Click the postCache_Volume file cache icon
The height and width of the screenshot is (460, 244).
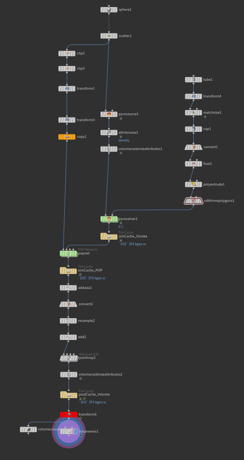pyautogui.click(x=68, y=394)
